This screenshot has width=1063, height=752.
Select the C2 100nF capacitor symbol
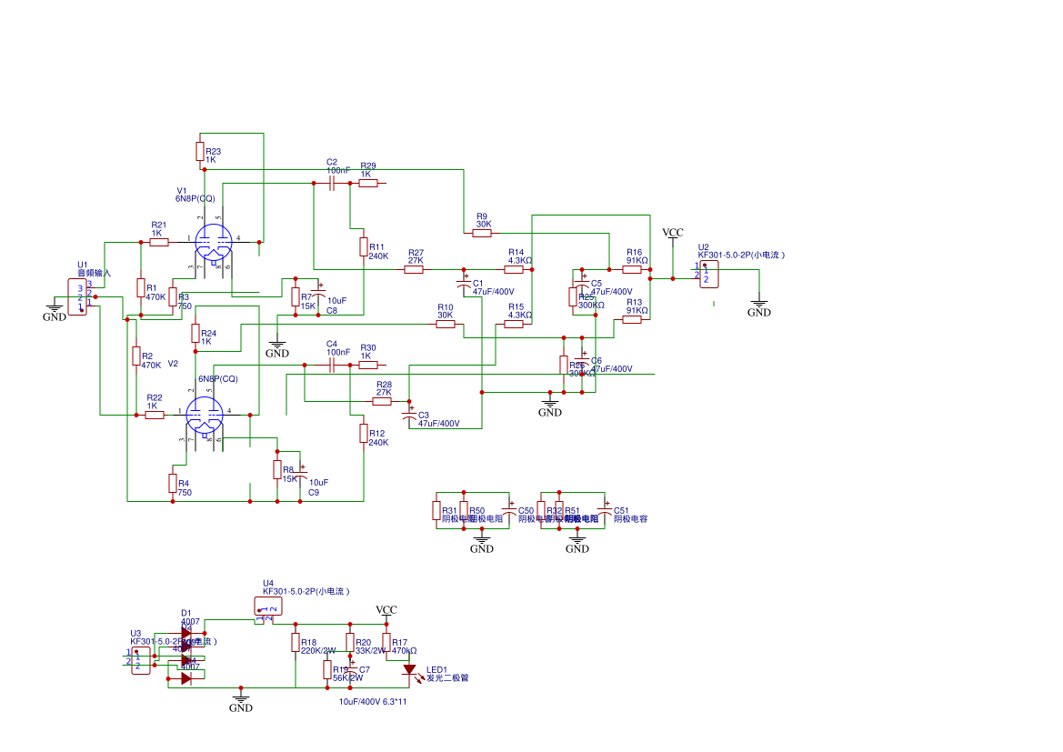coord(332,183)
